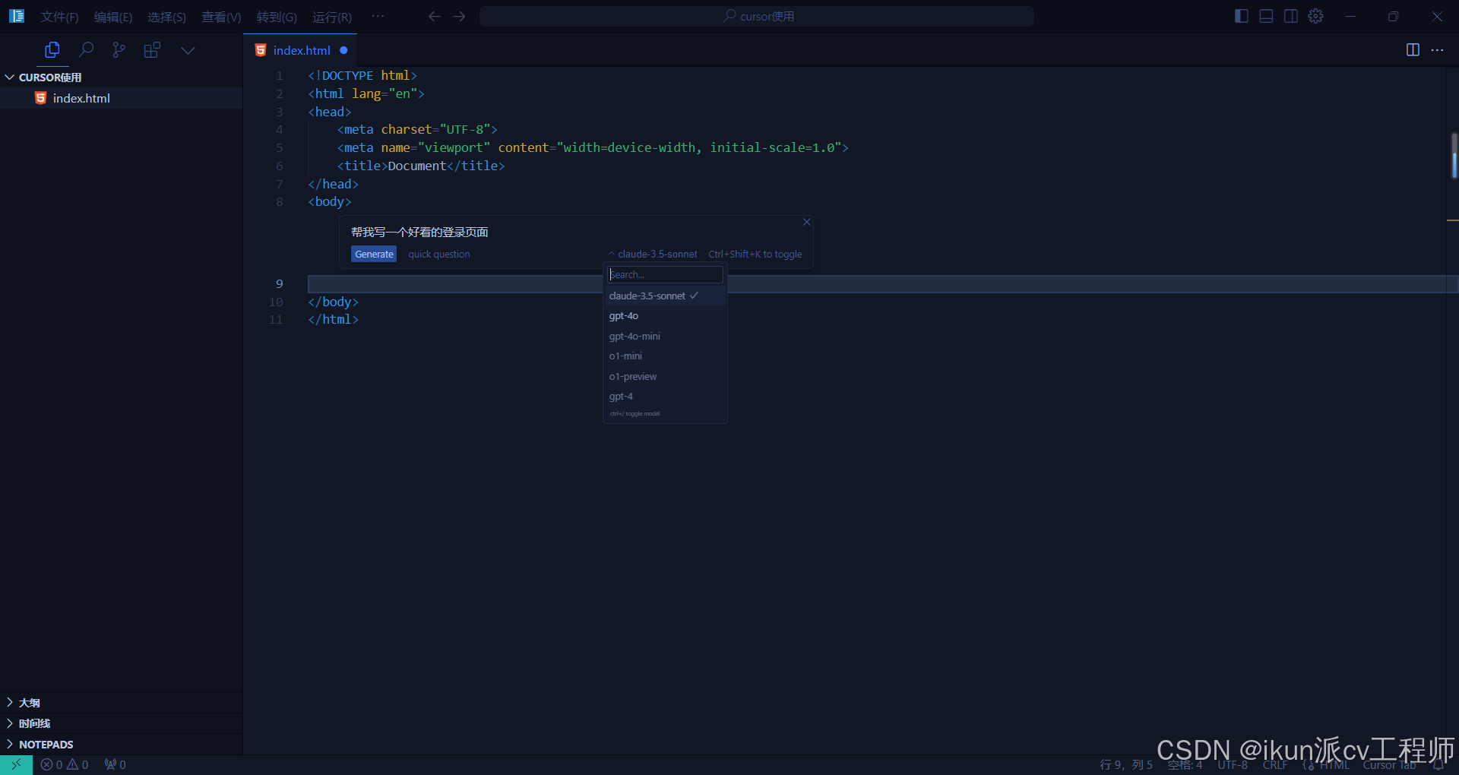Click the Generate button
This screenshot has height=775, width=1459.
click(x=374, y=255)
